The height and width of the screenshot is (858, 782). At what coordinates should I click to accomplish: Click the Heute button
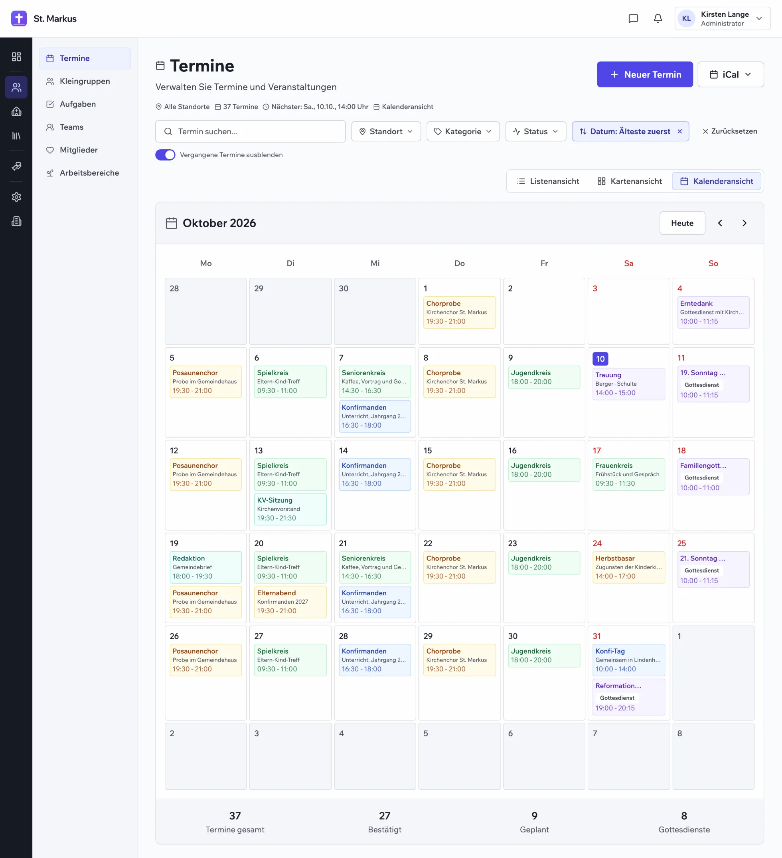tap(682, 223)
